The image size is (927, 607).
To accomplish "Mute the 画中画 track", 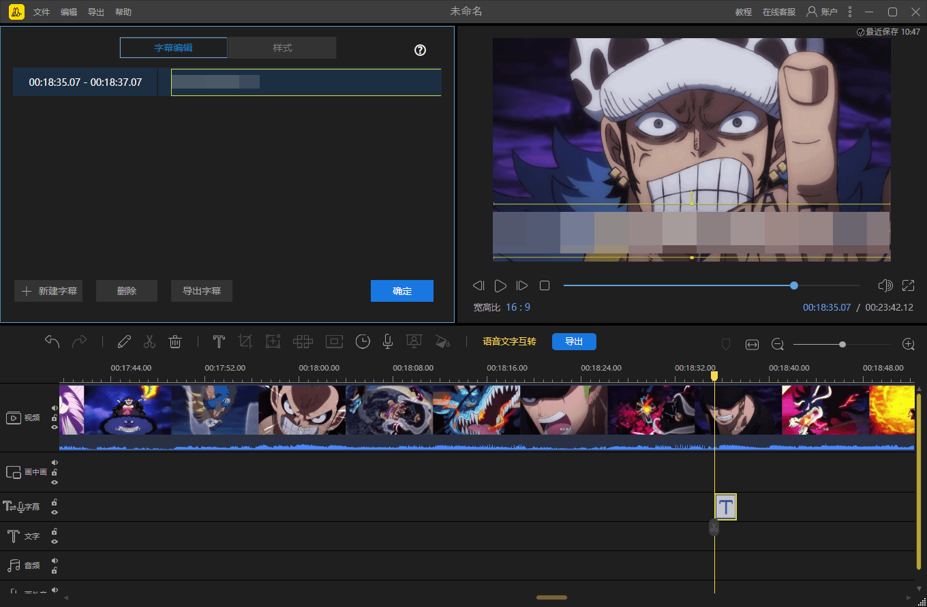I will 55,463.
